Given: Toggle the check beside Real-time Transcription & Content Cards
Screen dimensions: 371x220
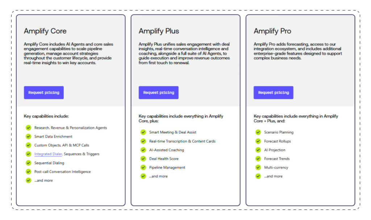Looking at the screenshot, I should 143,141.
